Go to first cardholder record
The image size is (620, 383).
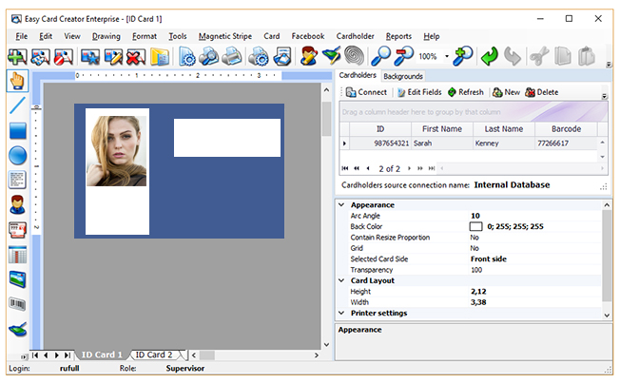[x=345, y=168]
